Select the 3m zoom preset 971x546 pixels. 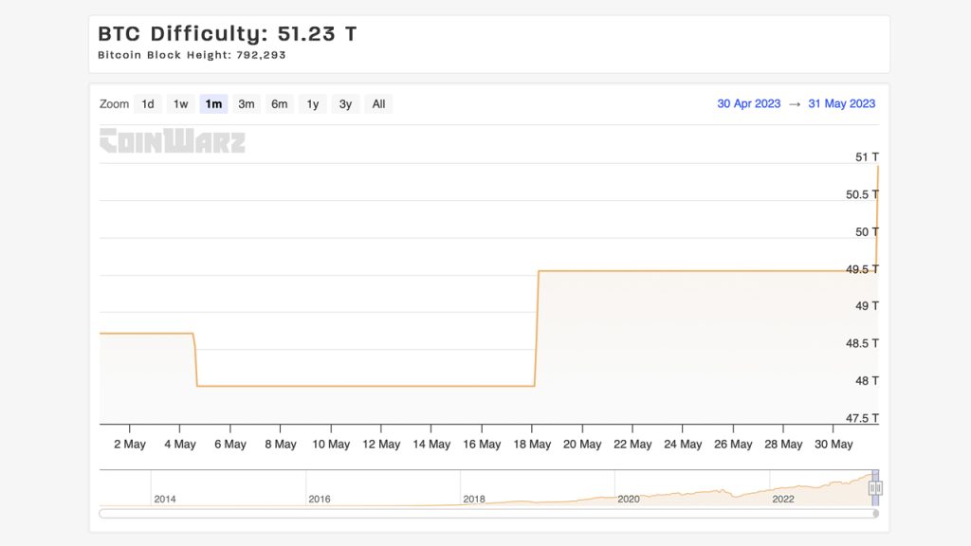click(247, 103)
